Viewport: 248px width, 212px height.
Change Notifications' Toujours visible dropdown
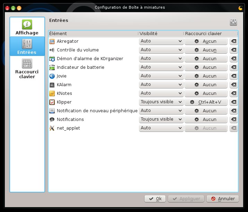tap(161, 119)
